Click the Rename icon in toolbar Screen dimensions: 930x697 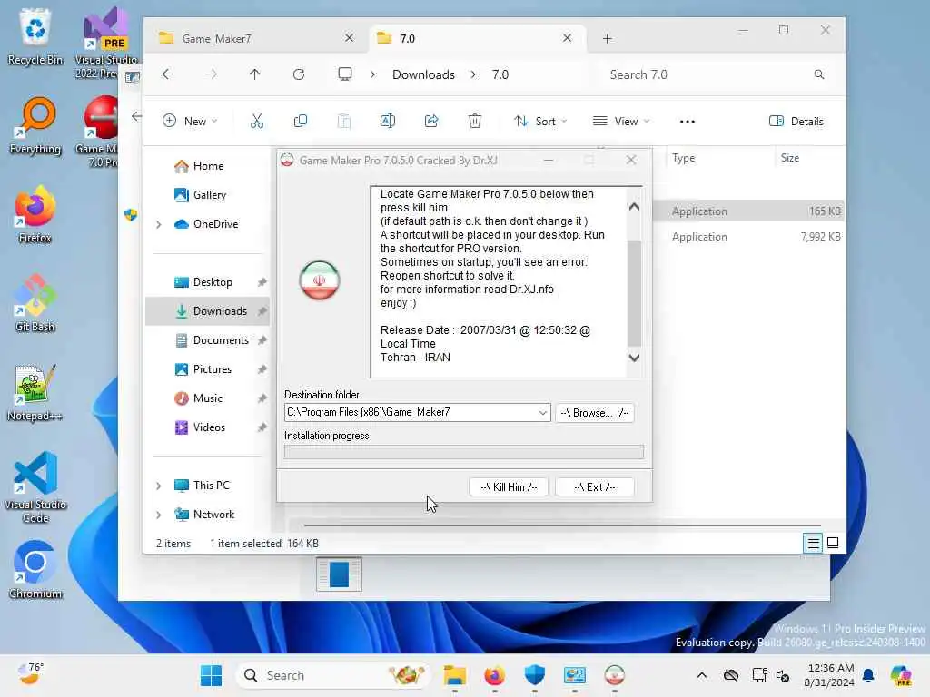[x=387, y=122]
